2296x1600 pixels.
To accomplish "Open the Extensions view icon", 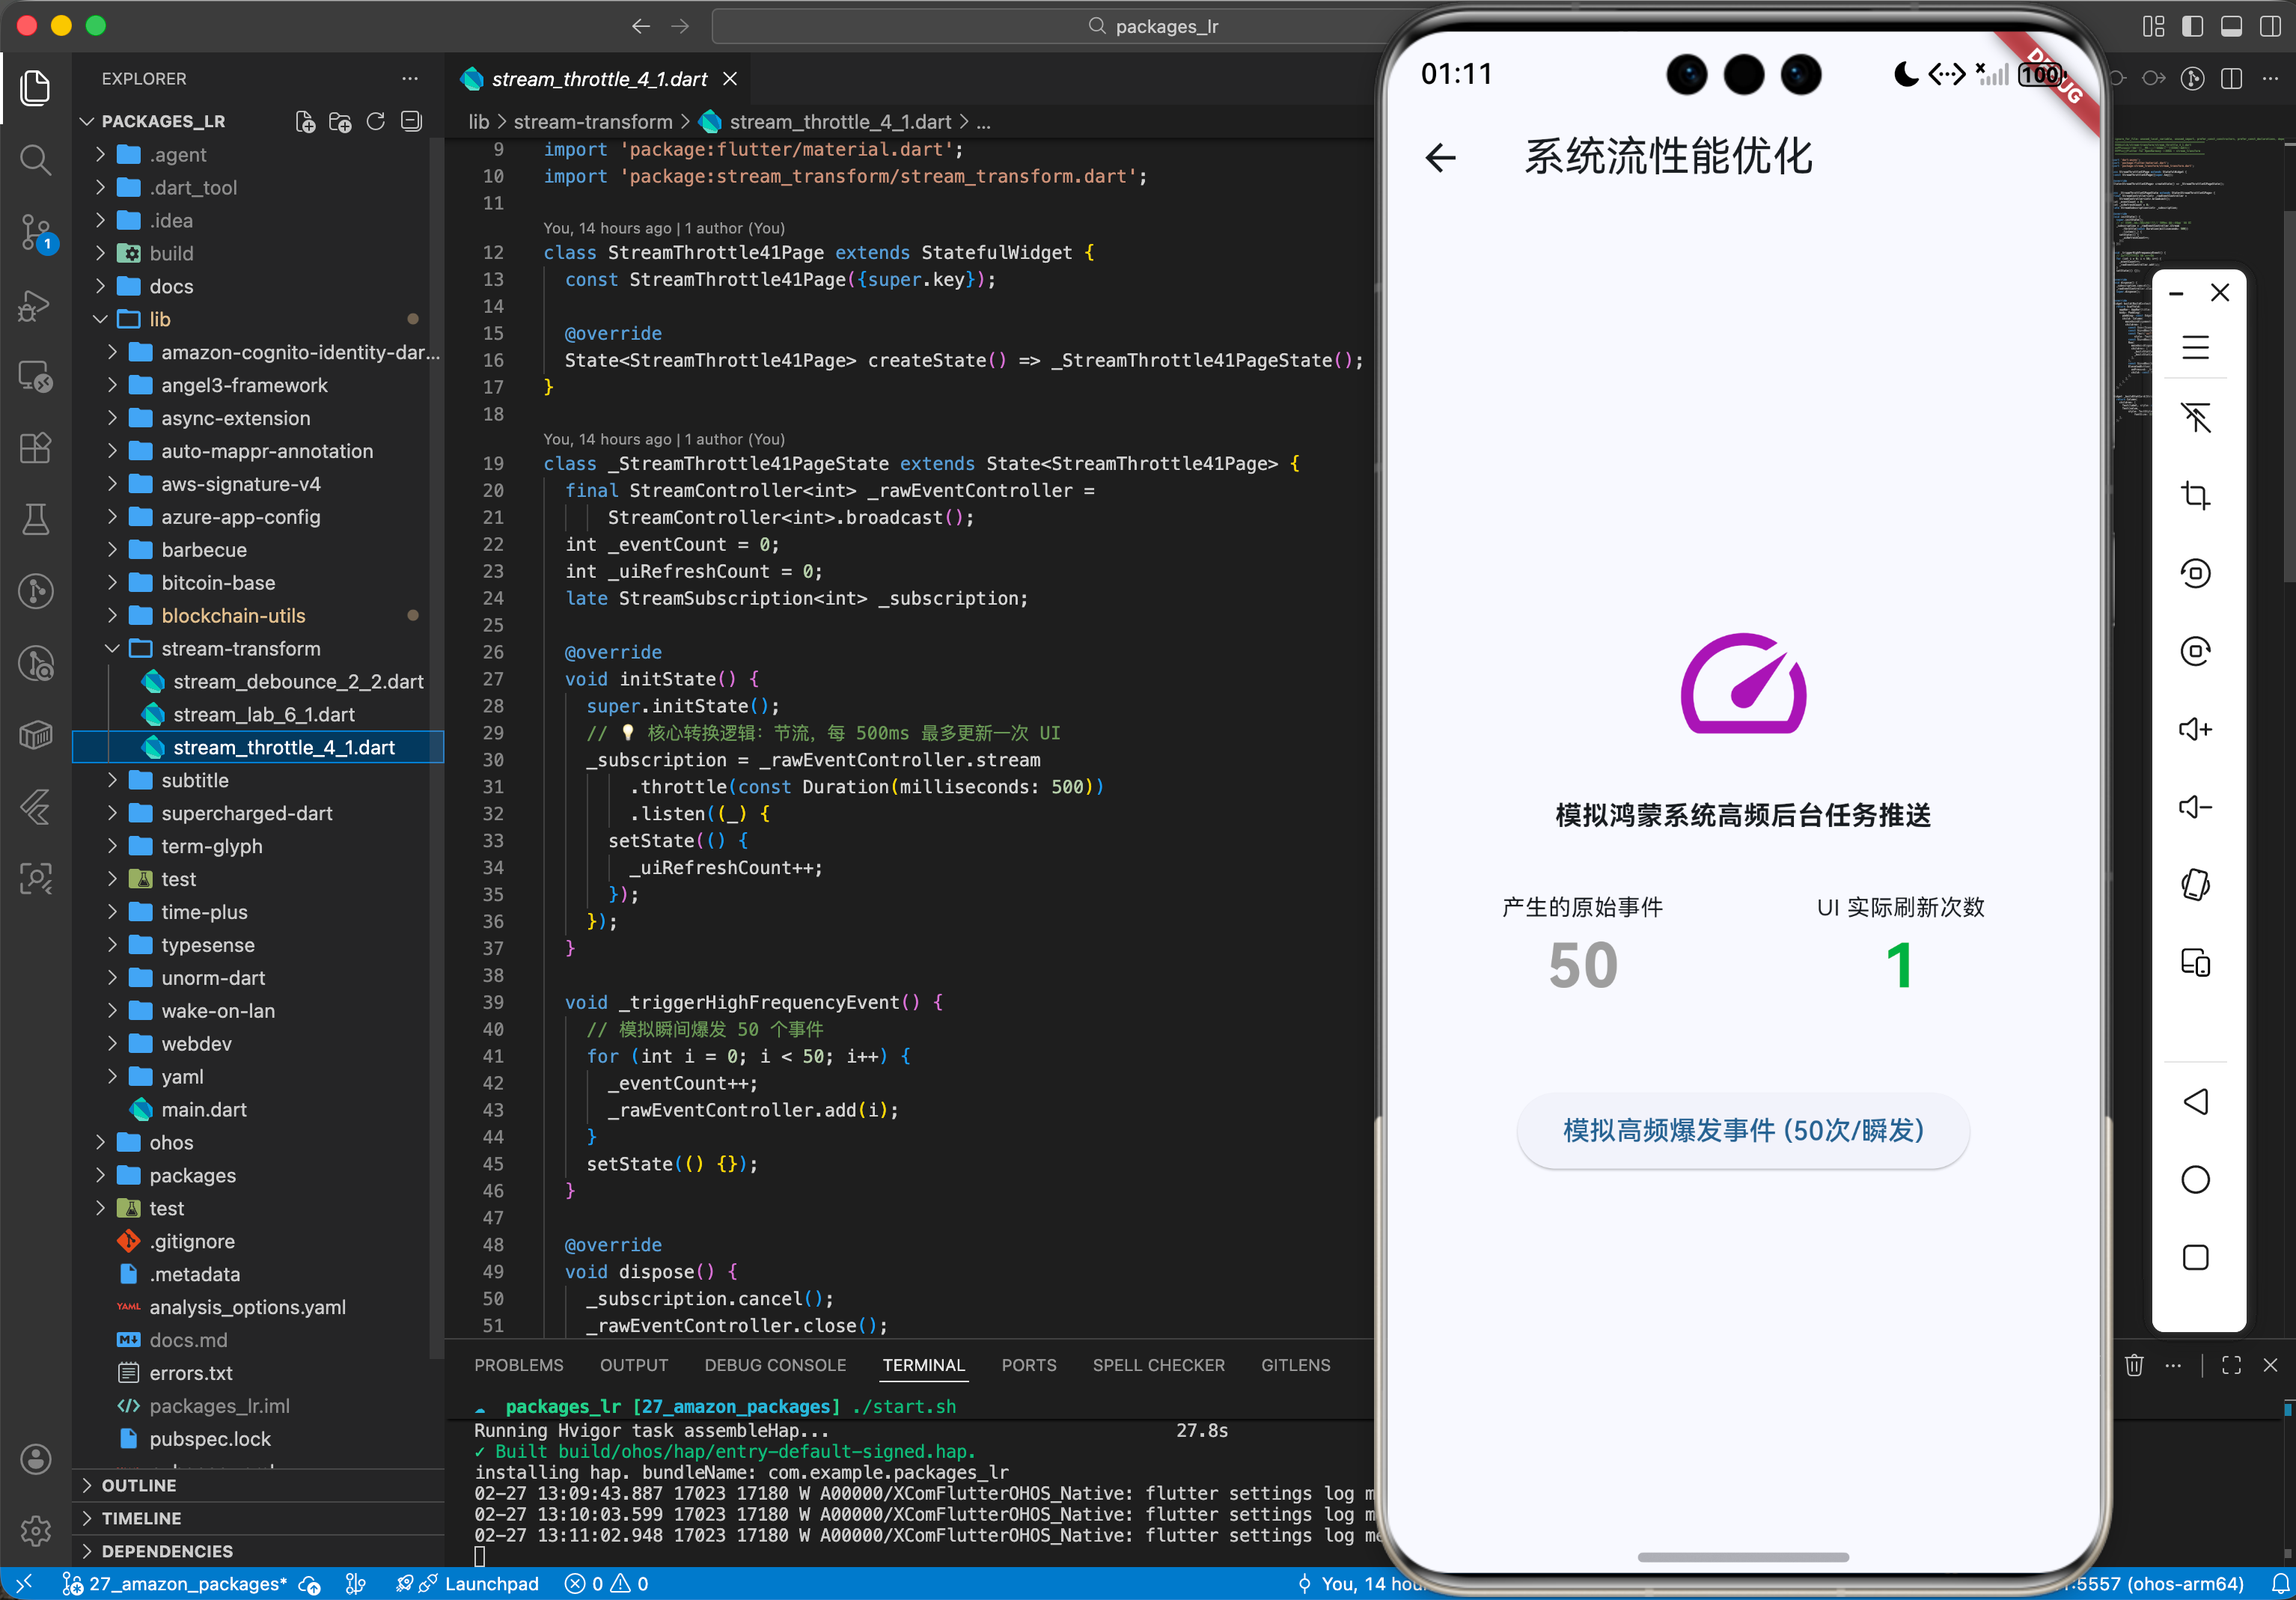I will pos(35,447).
